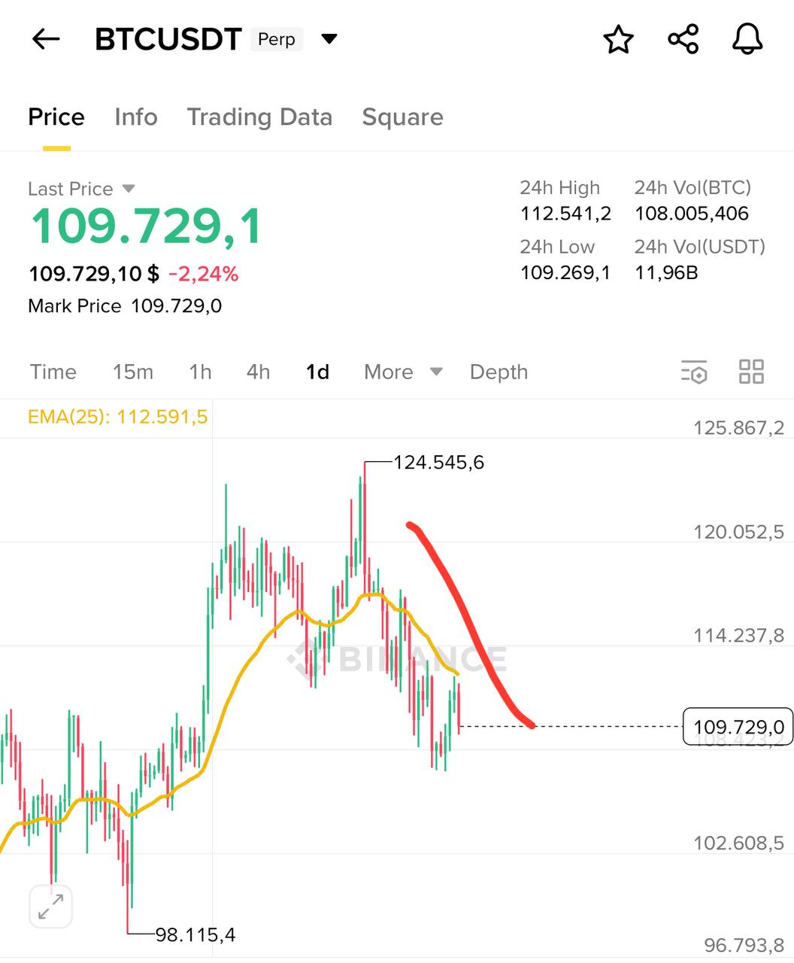Tap the 109.729,0 current price marker

click(x=738, y=727)
